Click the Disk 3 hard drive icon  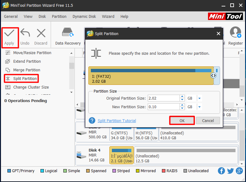(81, 133)
